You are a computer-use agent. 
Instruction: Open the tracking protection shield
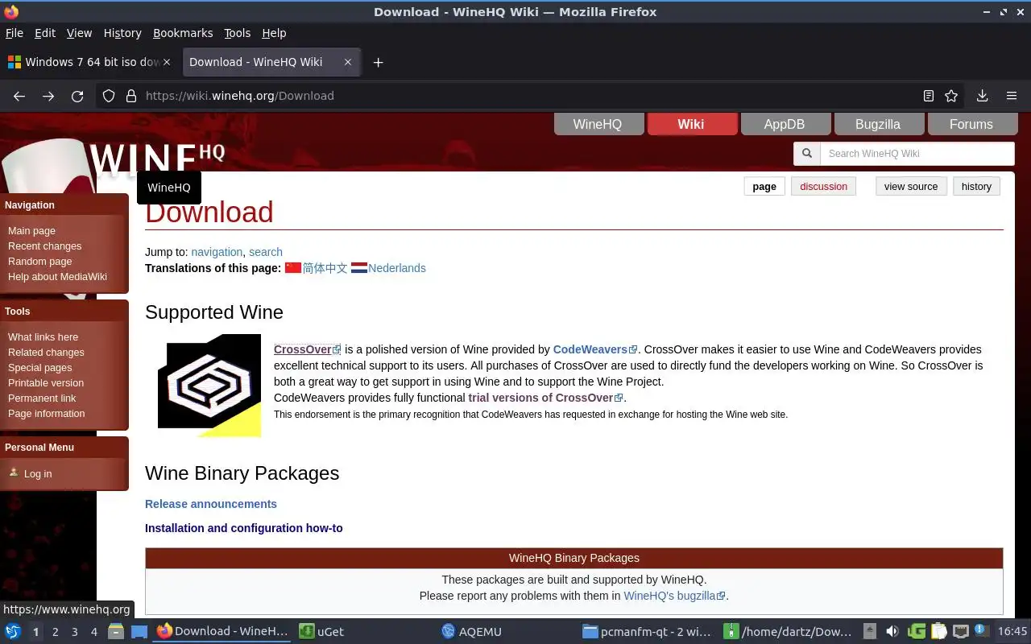pos(109,96)
